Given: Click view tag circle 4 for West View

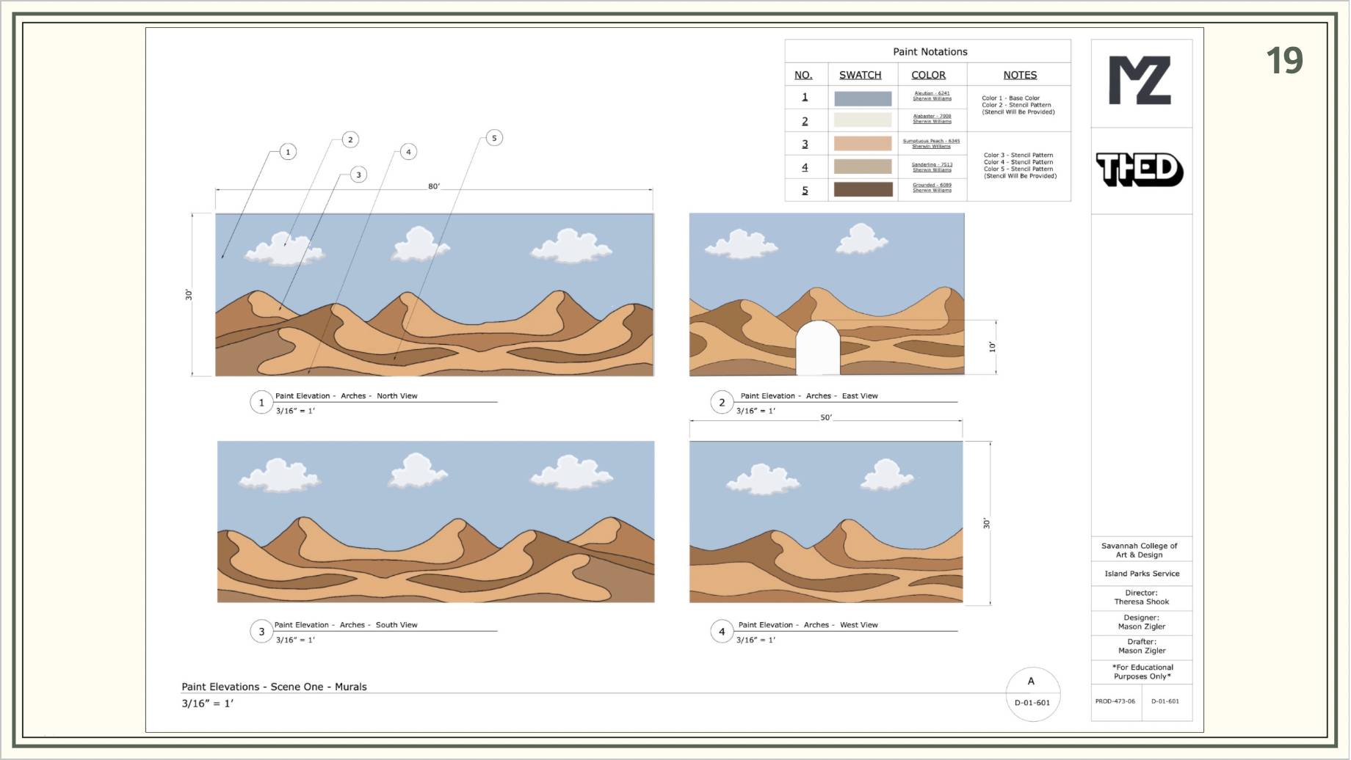Looking at the screenshot, I should [722, 631].
